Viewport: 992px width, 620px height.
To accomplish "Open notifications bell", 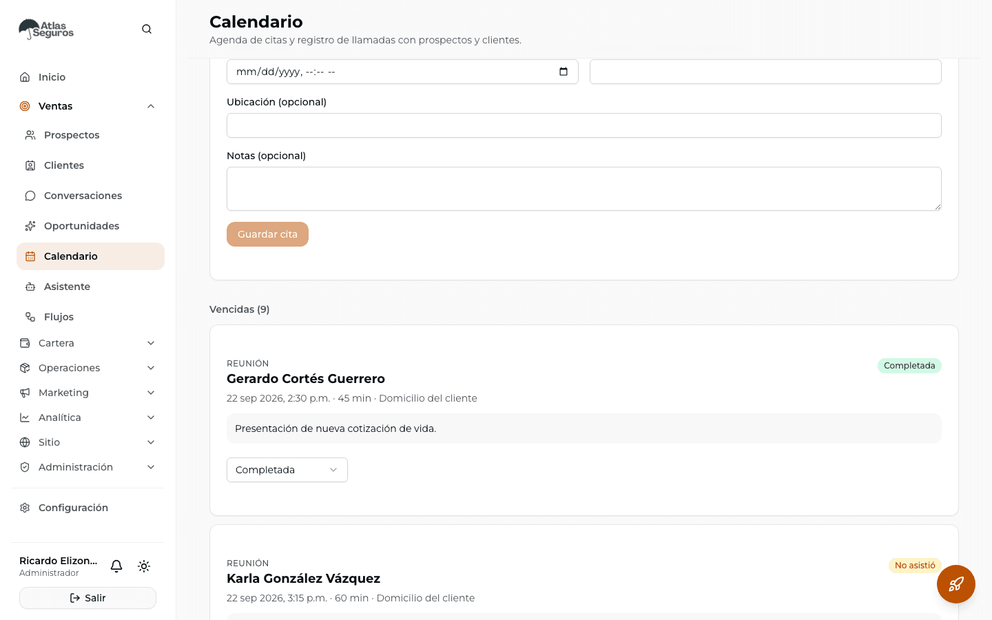I will click(x=116, y=566).
